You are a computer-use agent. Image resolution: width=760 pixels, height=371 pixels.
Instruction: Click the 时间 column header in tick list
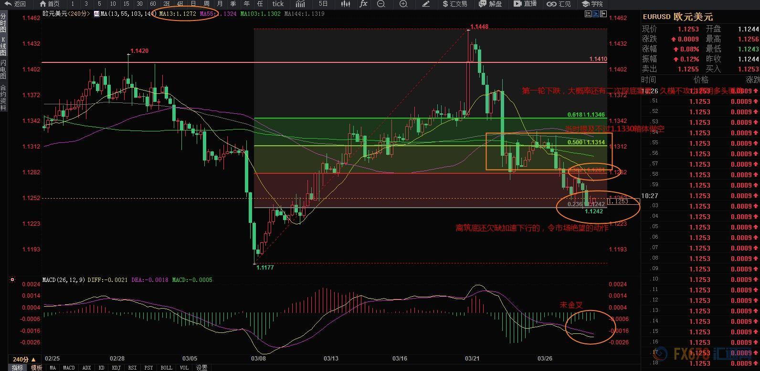point(648,80)
